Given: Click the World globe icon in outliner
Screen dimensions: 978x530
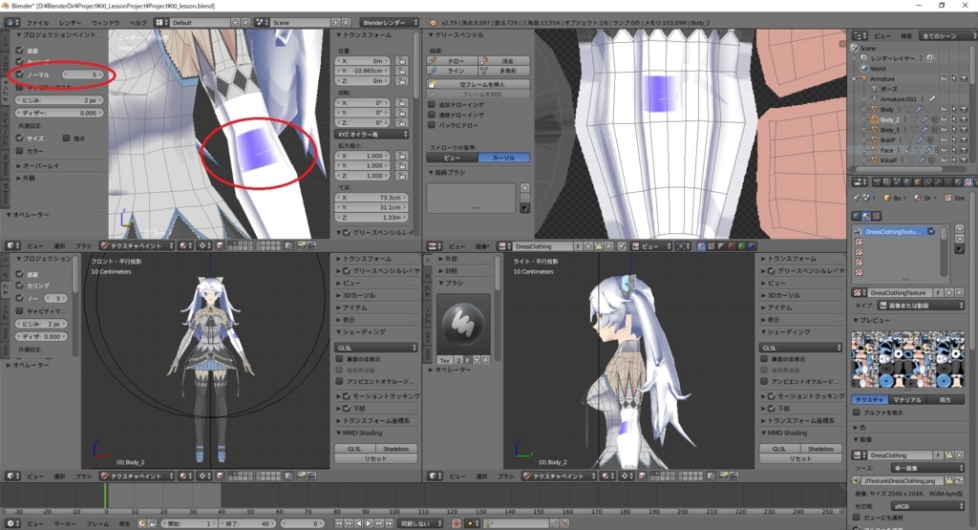Looking at the screenshot, I should tap(864, 69).
